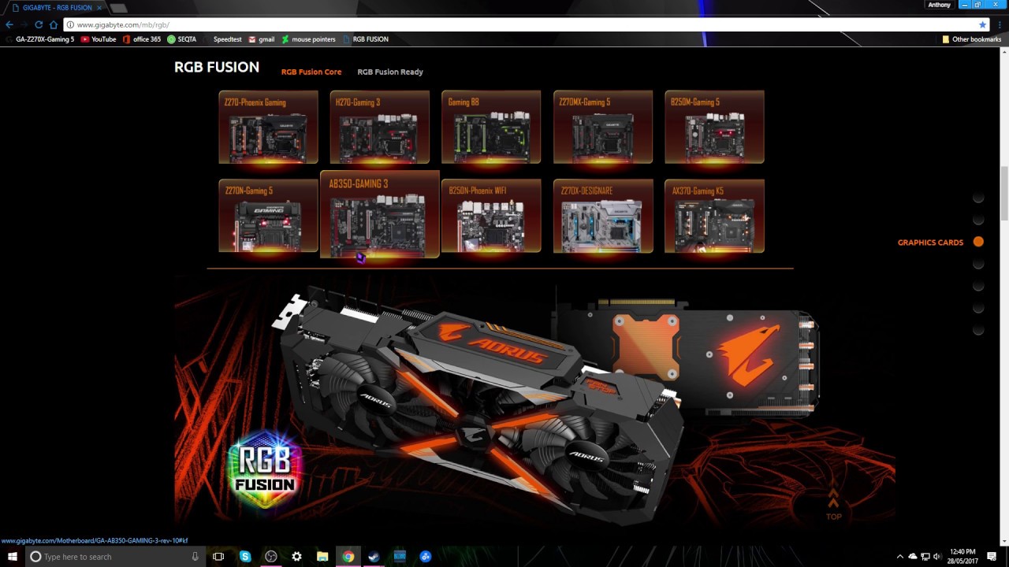Open the AX370-Gaming K5 motherboard card
The height and width of the screenshot is (567, 1009).
pyautogui.click(x=714, y=216)
